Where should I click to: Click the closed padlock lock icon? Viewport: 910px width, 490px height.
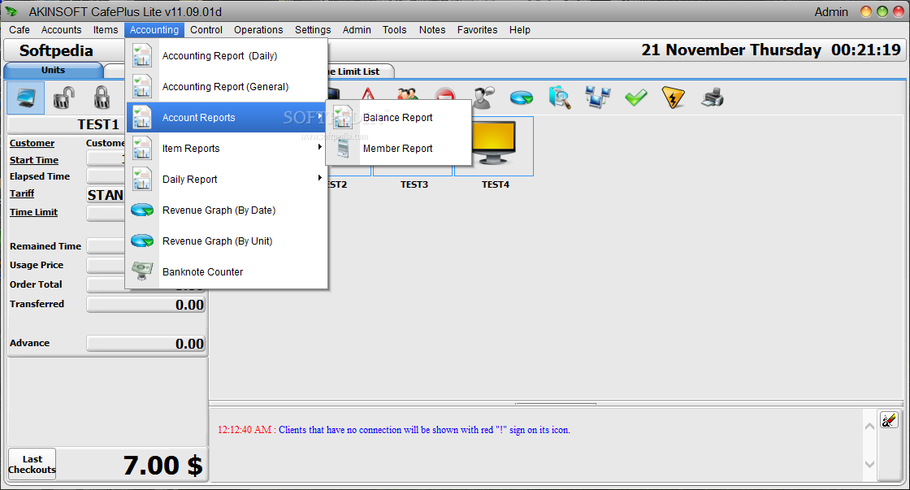pyautogui.click(x=102, y=98)
